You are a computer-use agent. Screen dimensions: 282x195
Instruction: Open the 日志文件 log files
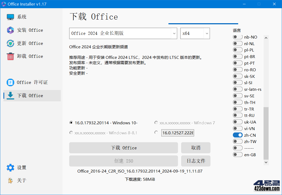tap(196, 161)
